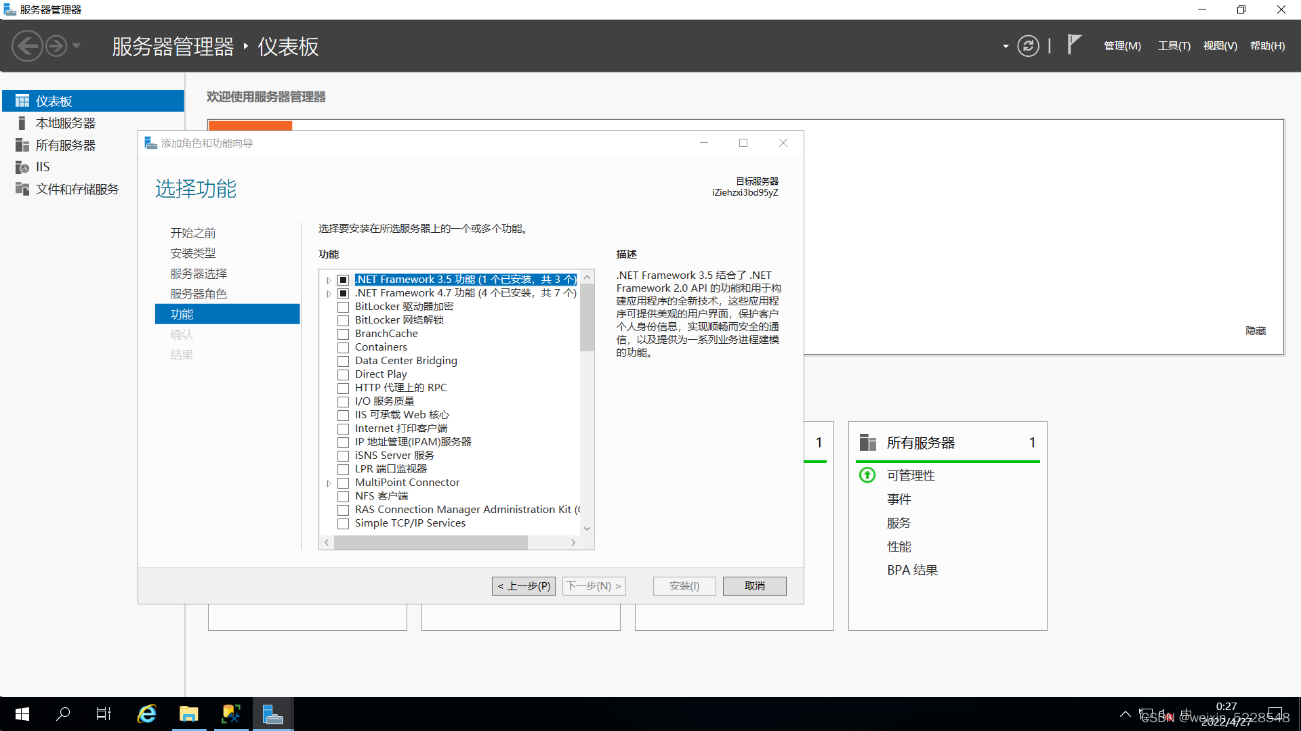The width and height of the screenshot is (1301, 731).
Task: Check iSNS Server 服务 checkbox
Action: [x=344, y=456]
